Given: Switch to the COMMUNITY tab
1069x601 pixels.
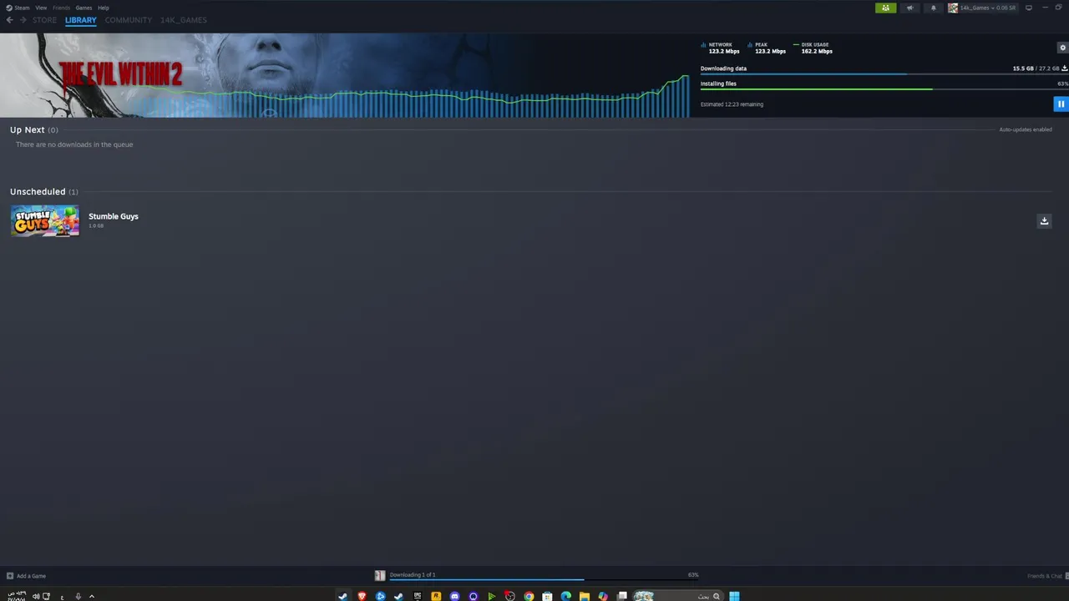Looking at the screenshot, I should [x=129, y=20].
